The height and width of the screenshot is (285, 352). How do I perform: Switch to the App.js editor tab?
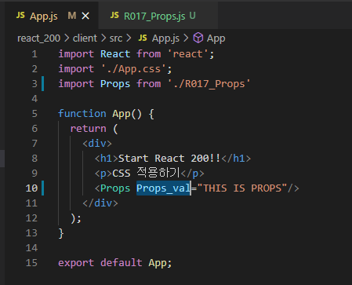pos(52,16)
